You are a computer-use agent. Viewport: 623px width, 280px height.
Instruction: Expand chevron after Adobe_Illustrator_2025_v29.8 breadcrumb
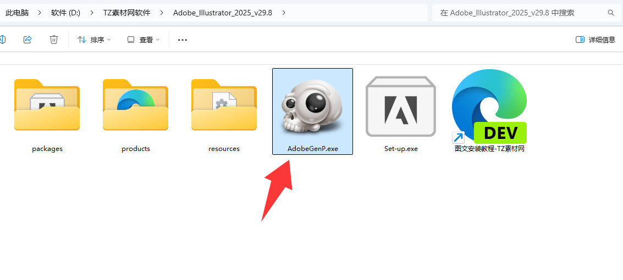[284, 13]
